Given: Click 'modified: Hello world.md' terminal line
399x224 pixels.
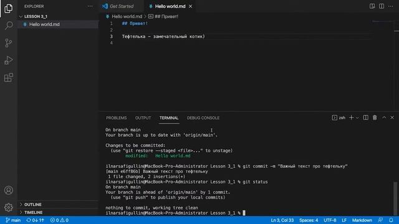Looking at the screenshot, I should 158,156.
